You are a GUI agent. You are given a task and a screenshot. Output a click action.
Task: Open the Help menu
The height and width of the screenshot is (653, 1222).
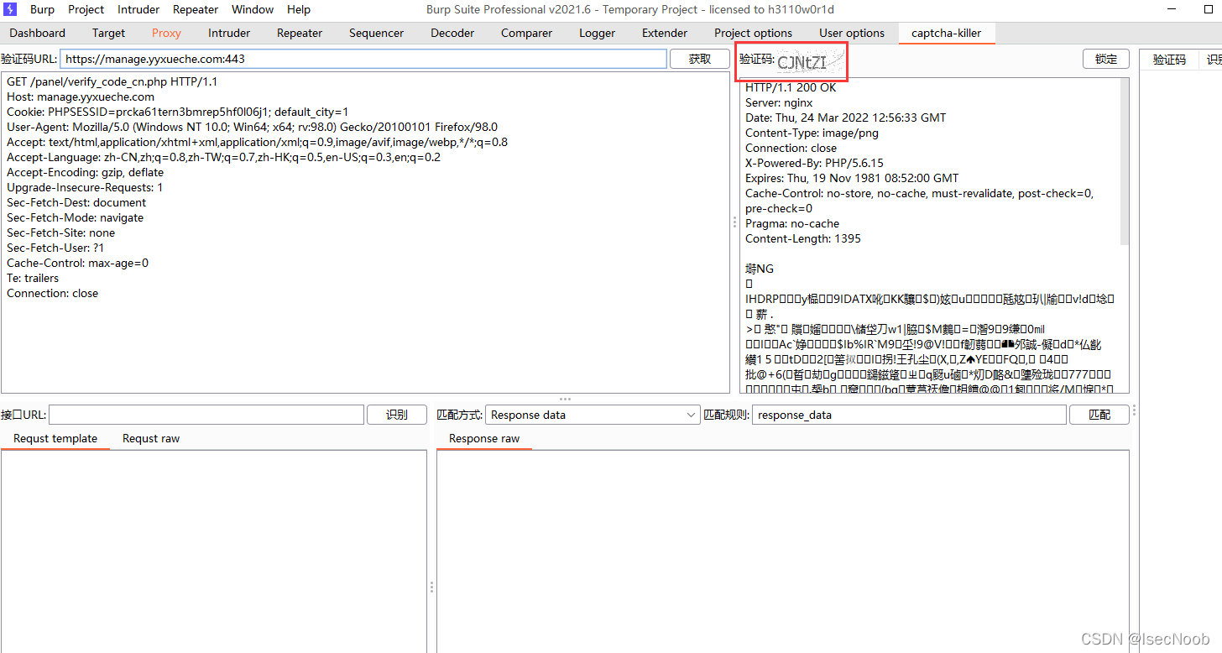tap(299, 9)
